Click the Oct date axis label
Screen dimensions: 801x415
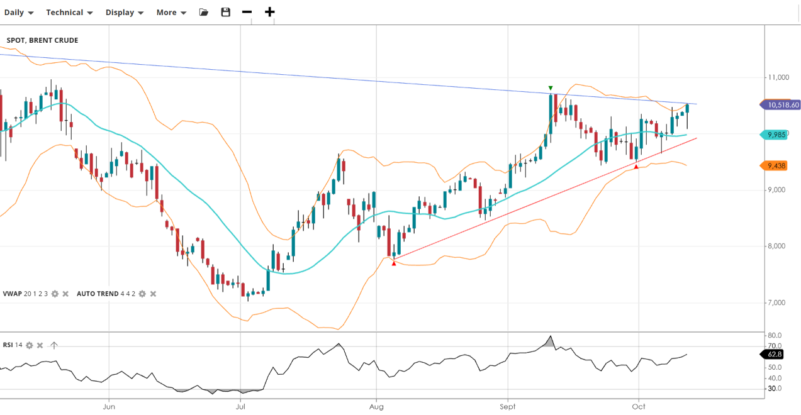(638, 407)
